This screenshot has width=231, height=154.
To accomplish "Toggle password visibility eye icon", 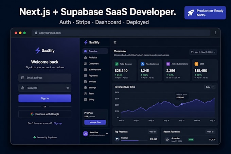I will [68, 88].
